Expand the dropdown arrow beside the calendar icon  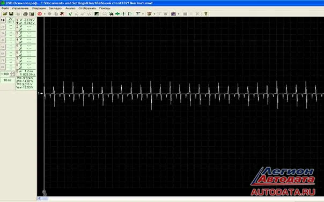pyautogui.click(x=179, y=14)
